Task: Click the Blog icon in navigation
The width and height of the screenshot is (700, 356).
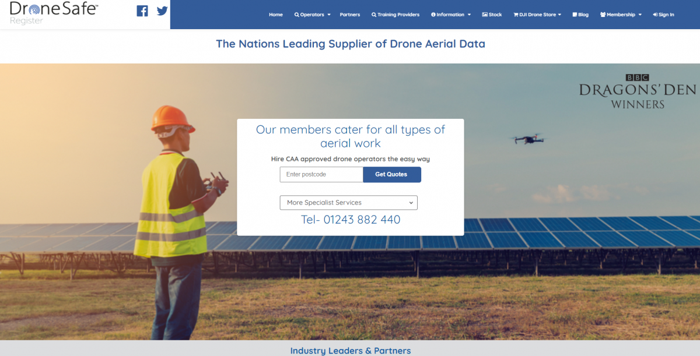Action: click(575, 15)
